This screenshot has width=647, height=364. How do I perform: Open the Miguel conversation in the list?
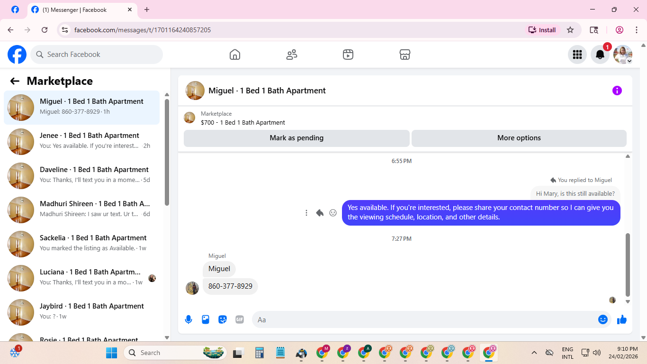pos(81,108)
